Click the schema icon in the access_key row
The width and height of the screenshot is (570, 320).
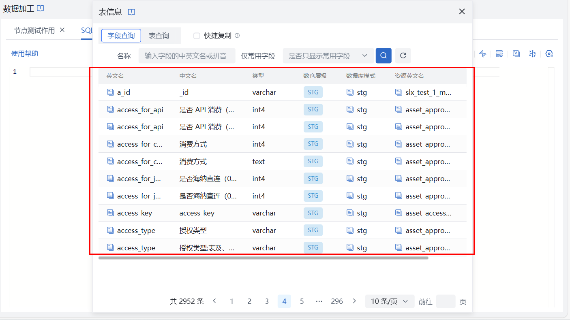tap(350, 213)
